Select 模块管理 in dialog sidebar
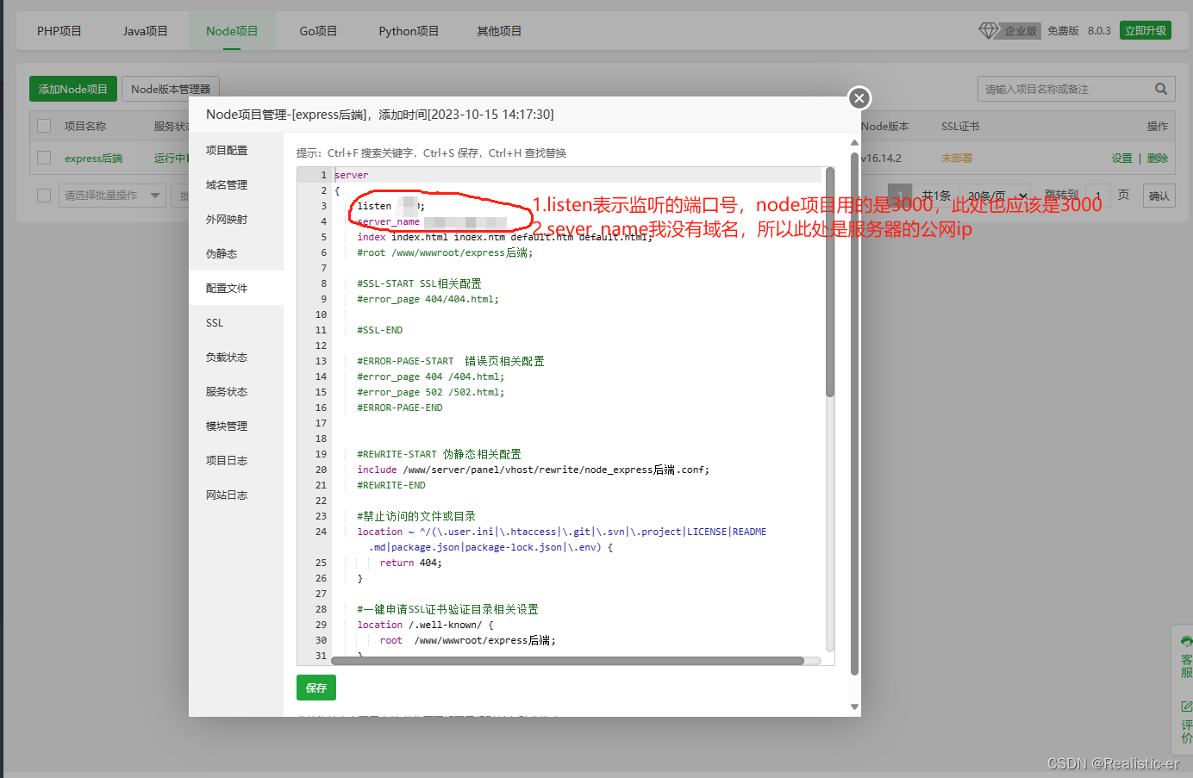The height and width of the screenshot is (778, 1193). (236, 426)
